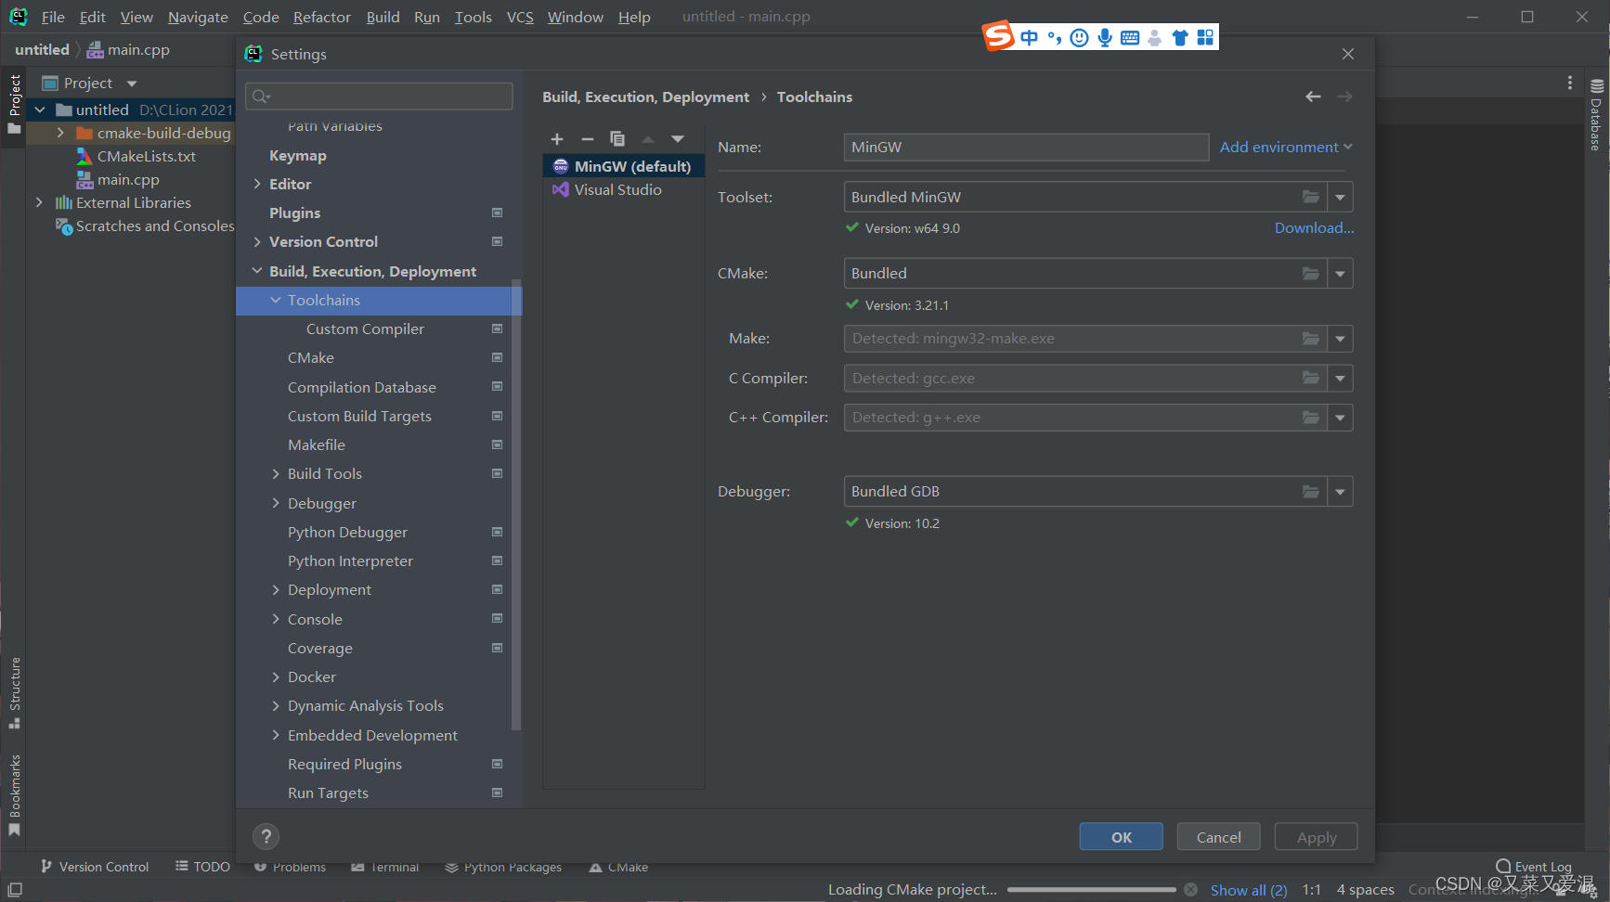Cancel the Loading CMake project progress

(1190, 890)
